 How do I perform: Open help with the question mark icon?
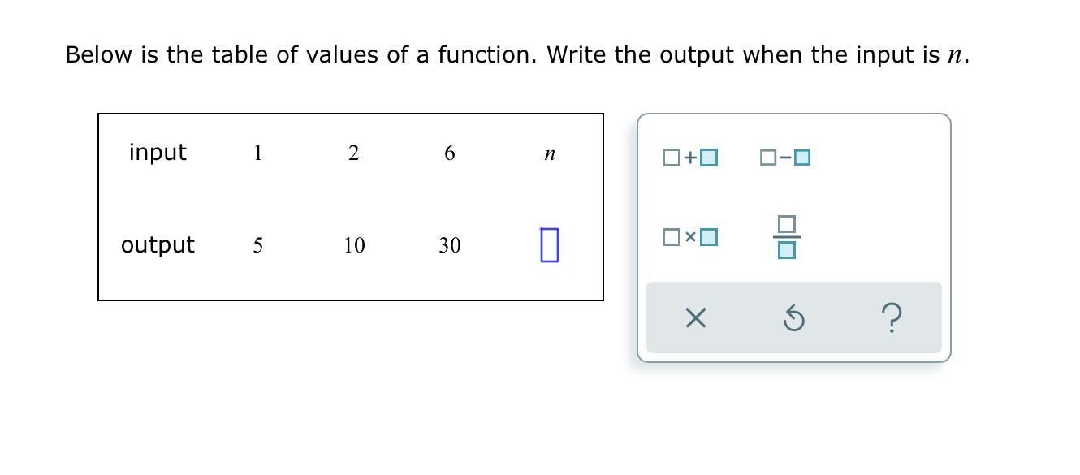pyautogui.click(x=891, y=318)
